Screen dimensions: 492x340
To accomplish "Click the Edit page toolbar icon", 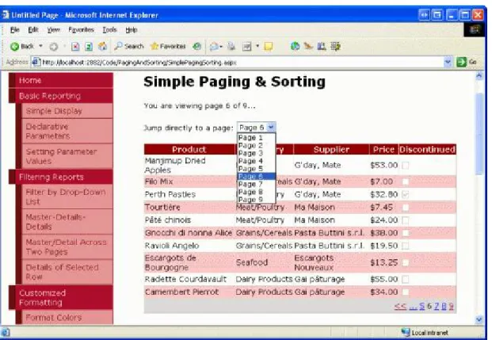I will (x=247, y=47).
